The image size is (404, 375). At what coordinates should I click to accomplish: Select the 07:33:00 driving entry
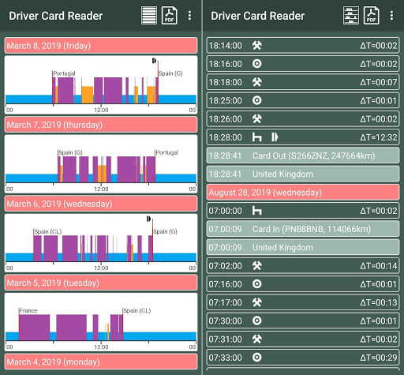pyautogui.click(x=303, y=358)
